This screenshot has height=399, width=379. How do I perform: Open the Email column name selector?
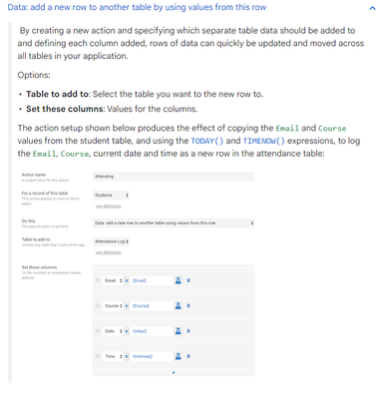point(113,280)
